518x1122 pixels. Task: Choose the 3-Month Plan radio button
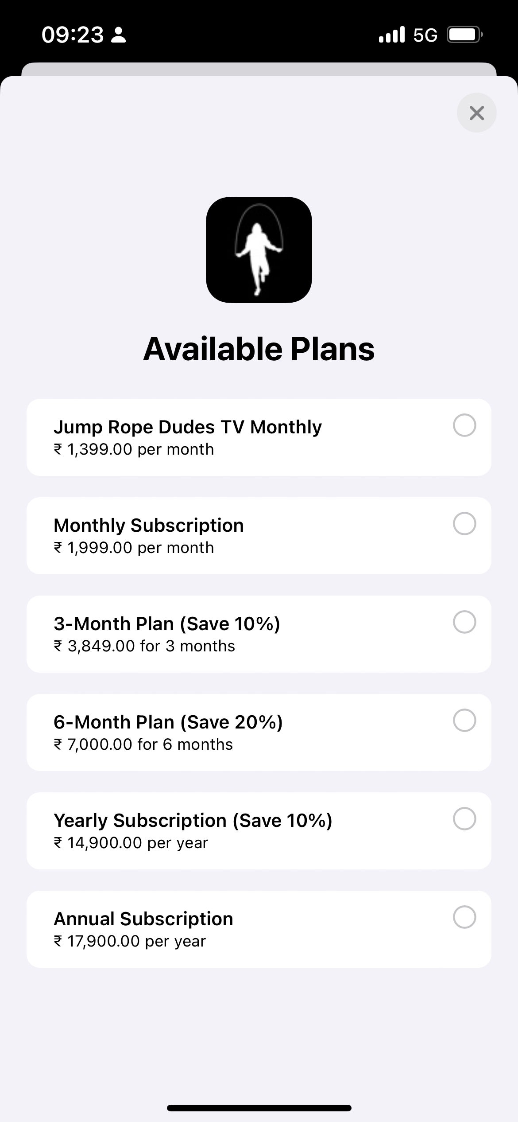(x=464, y=622)
